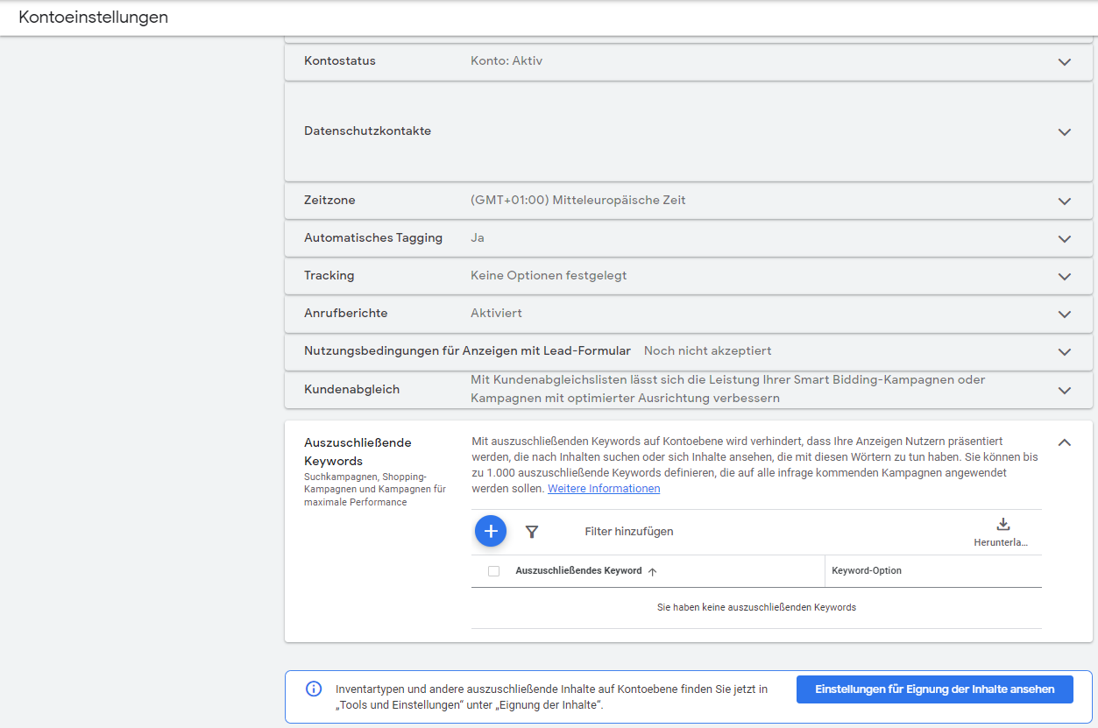Click Einstellungen für Eignung der Inhalte ansehen
The width and height of the screenshot is (1098, 728).
(x=935, y=689)
